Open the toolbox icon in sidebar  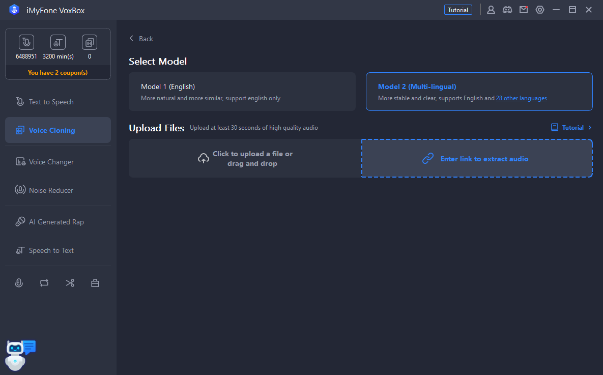pos(95,283)
